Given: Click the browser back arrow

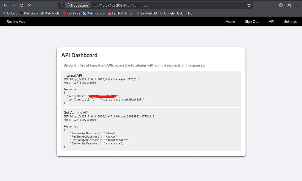Looking at the screenshot, I should pyautogui.click(x=5, y=5).
